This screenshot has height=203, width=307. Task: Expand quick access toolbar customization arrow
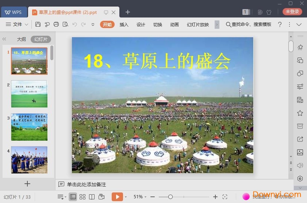tap(93, 25)
